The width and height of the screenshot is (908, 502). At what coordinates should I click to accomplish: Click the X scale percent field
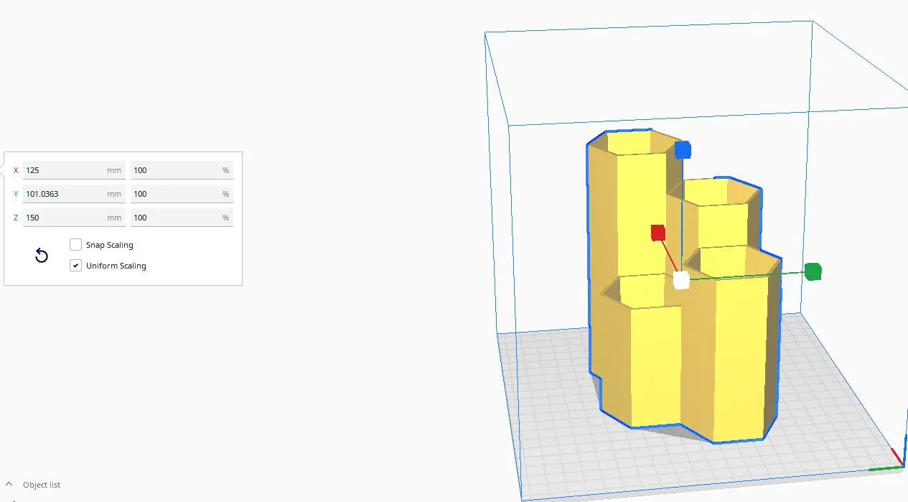pyautogui.click(x=182, y=170)
